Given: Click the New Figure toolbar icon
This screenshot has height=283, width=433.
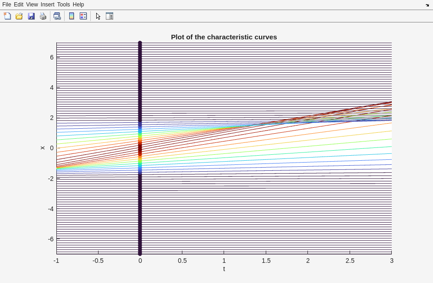Looking at the screenshot, I should click(x=7, y=16).
